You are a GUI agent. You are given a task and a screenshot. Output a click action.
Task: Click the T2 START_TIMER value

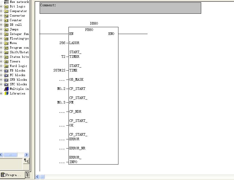(63, 57)
